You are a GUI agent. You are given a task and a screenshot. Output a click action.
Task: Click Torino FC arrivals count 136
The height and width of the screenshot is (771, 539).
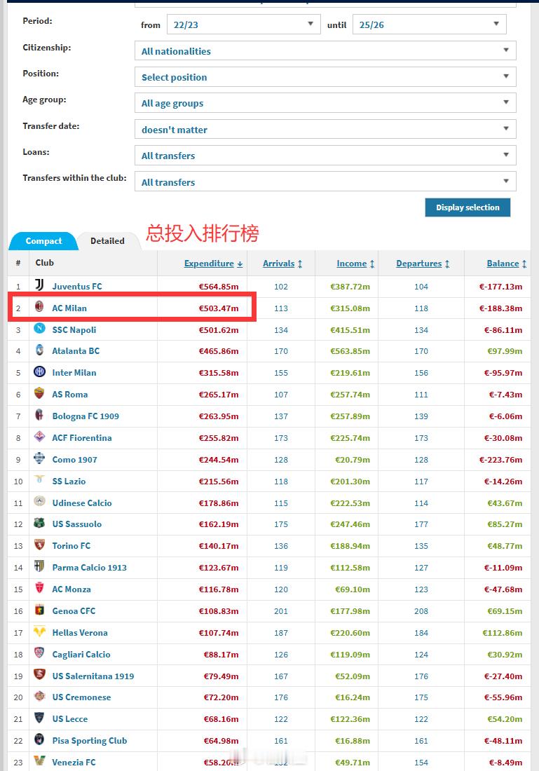pyautogui.click(x=281, y=546)
